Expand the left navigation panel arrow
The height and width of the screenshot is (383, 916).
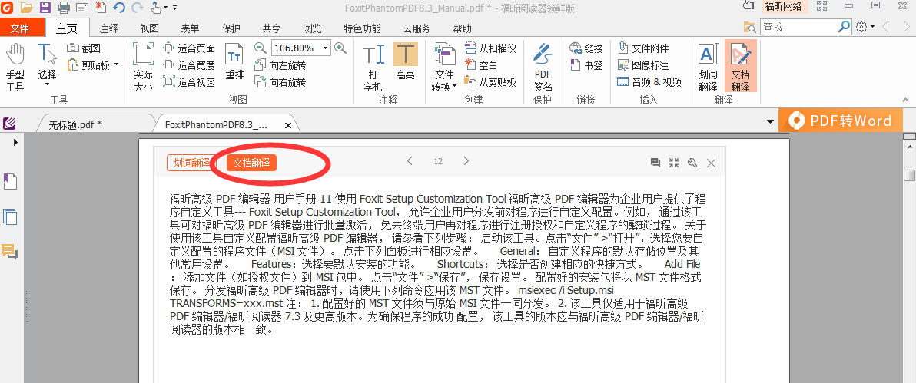click(15, 142)
